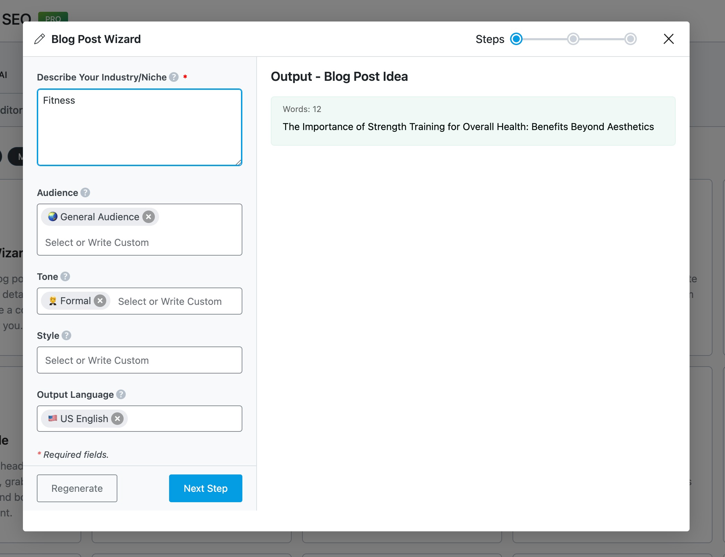Remove the Formal tone tag
The width and height of the screenshot is (725, 557).
click(x=100, y=301)
